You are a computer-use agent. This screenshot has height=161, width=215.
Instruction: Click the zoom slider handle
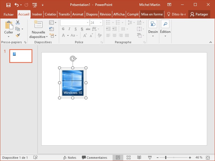[x=166, y=158]
